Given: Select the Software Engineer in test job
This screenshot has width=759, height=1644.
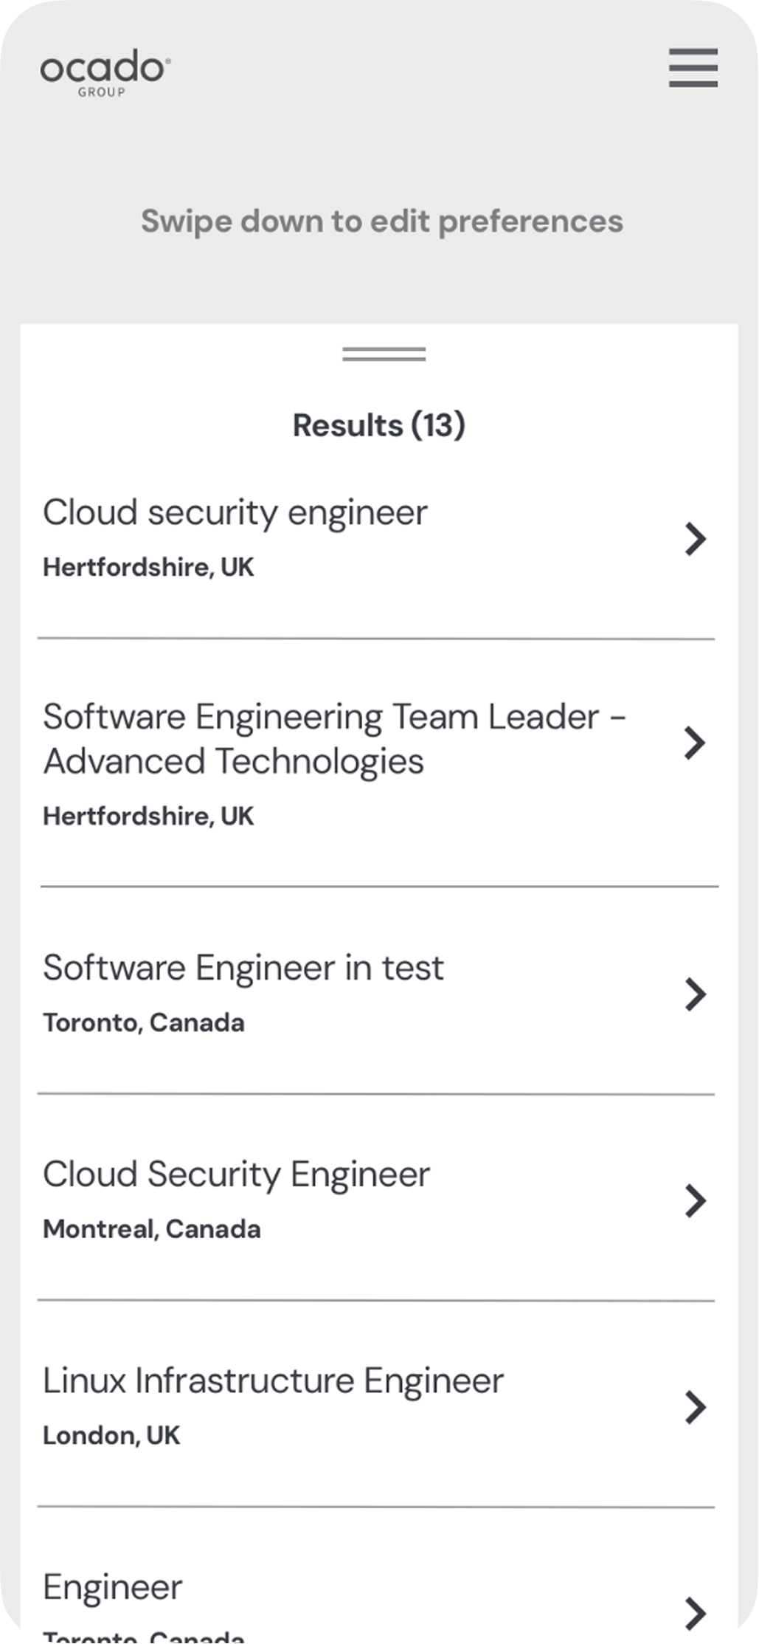Looking at the screenshot, I should pos(243,967).
